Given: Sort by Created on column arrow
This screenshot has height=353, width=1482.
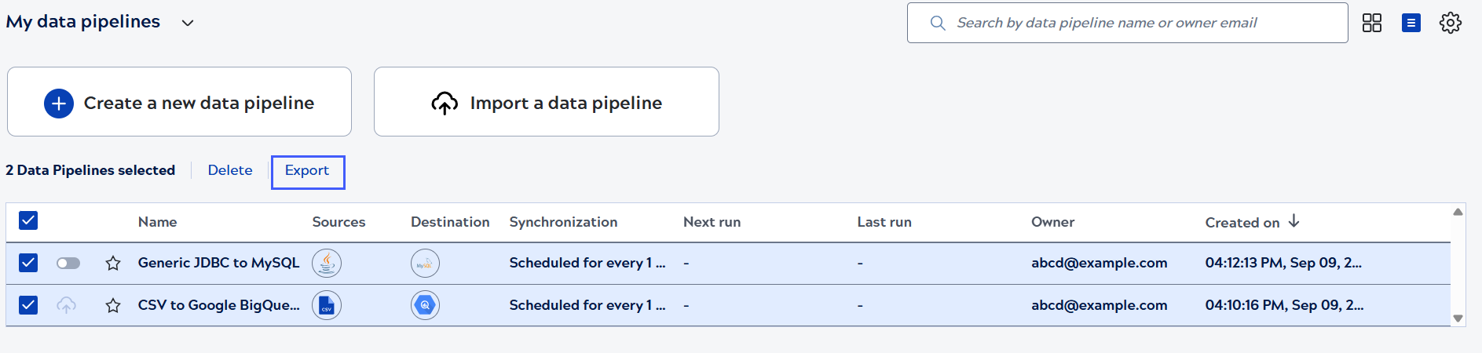Looking at the screenshot, I should tap(1294, 221).
